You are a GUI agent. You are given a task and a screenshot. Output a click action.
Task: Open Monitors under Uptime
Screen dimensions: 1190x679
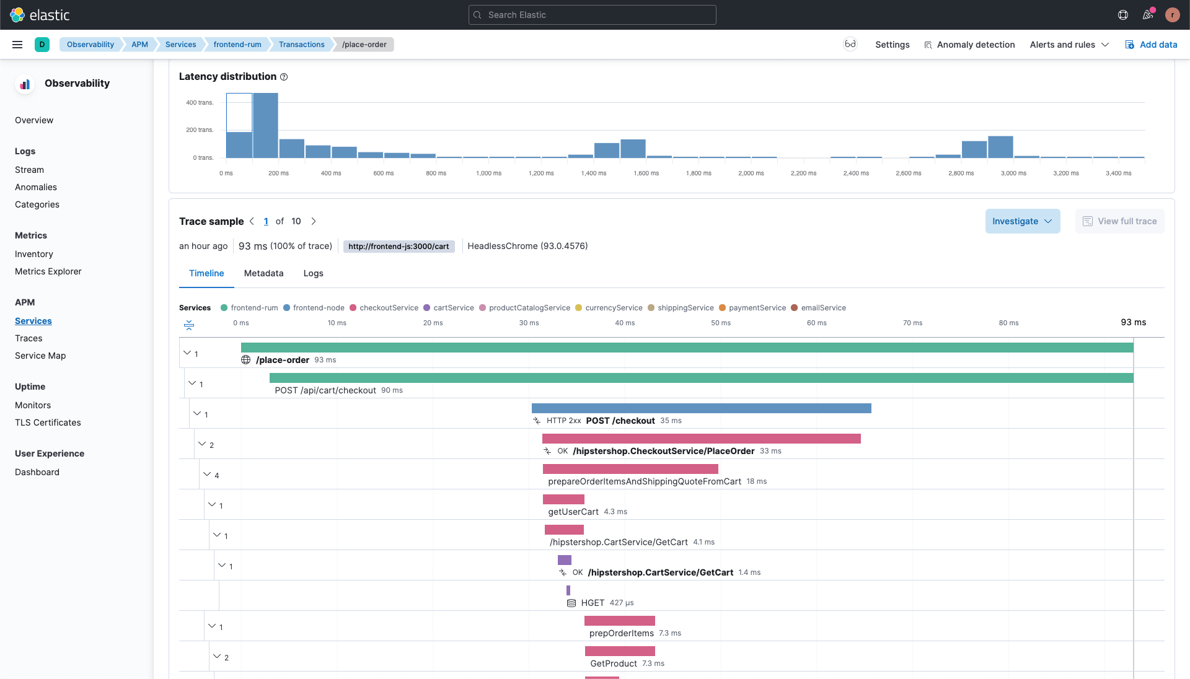33,405
